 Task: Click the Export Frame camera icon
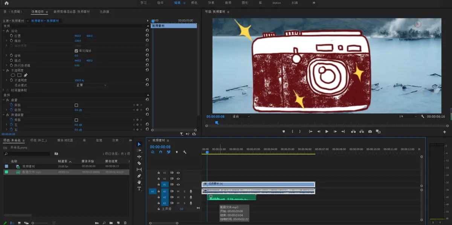click(370, 132)
